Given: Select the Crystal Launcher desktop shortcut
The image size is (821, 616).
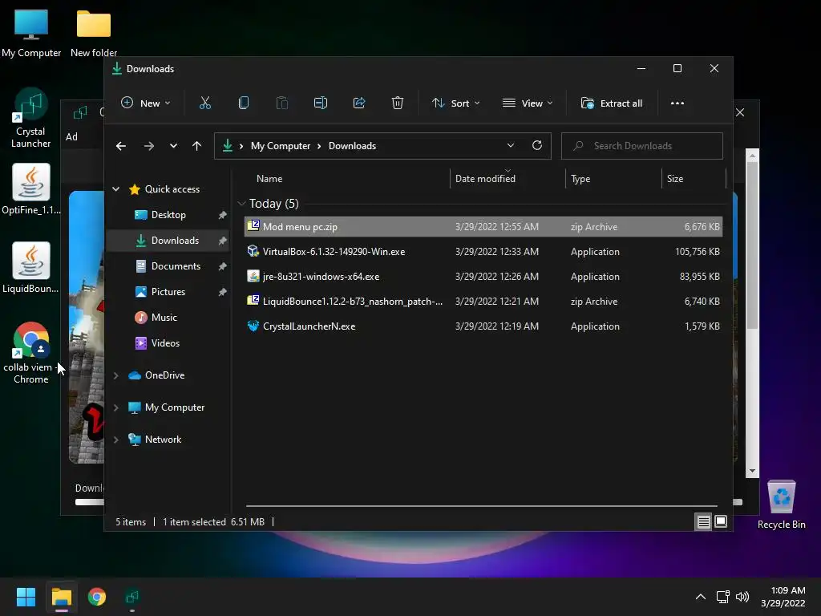Looking at the screenshot, I should pos(30,119).
